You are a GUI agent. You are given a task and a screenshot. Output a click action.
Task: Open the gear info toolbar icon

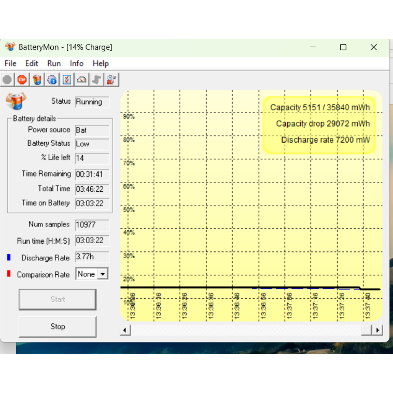52,80
